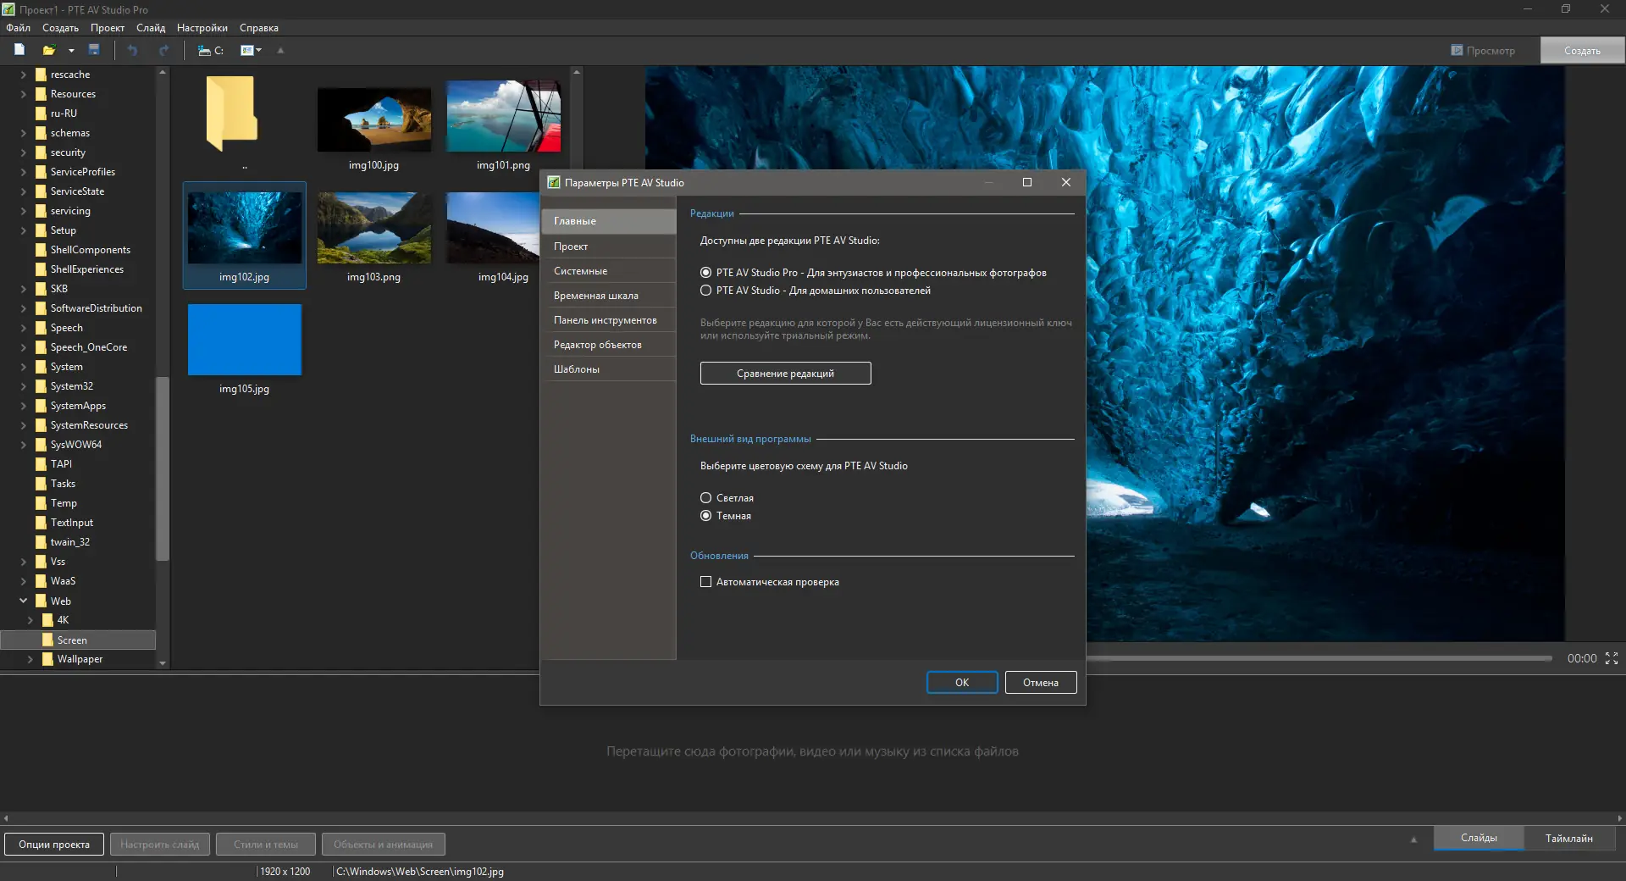
Task: Click the new project icon
Action: pos(19,50)
